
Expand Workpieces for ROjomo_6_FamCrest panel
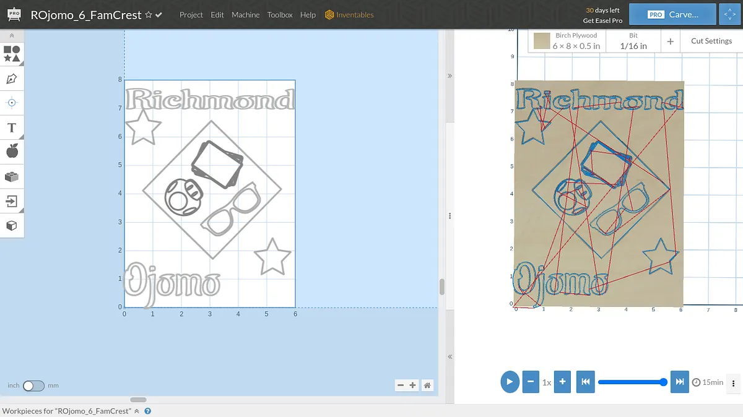click(136, 411)
